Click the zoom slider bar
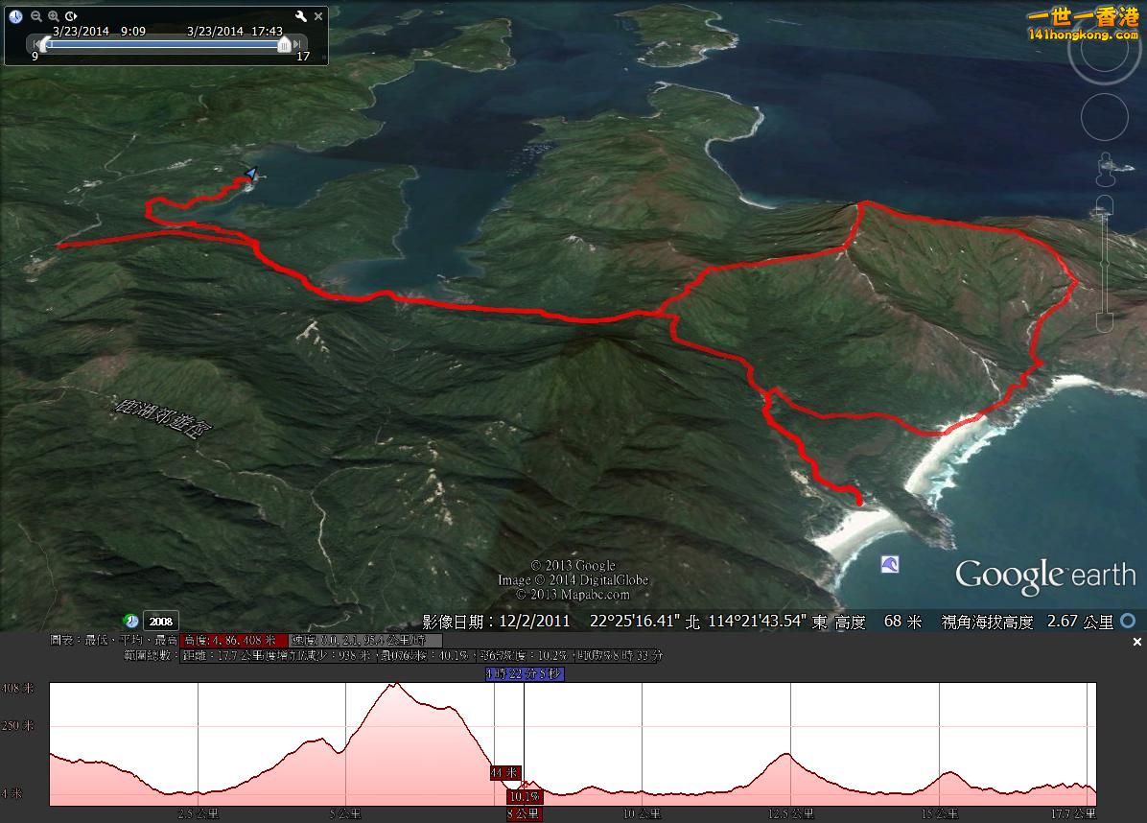The image size is (1147, 823). pyautogui.click(x=1105, y=259)
